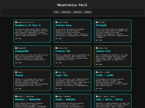The image size is (145, 108).
Task: Click the ATtiny85 description paragraph
Action: click(112, 33)
